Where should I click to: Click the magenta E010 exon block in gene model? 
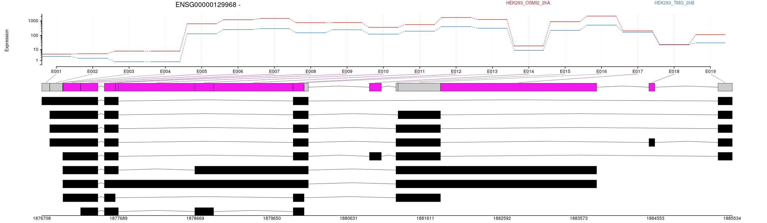point(375,87)
